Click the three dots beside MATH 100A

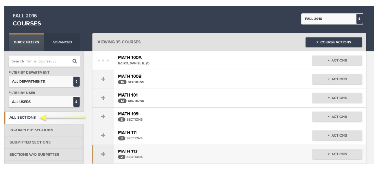coord(103,61)
